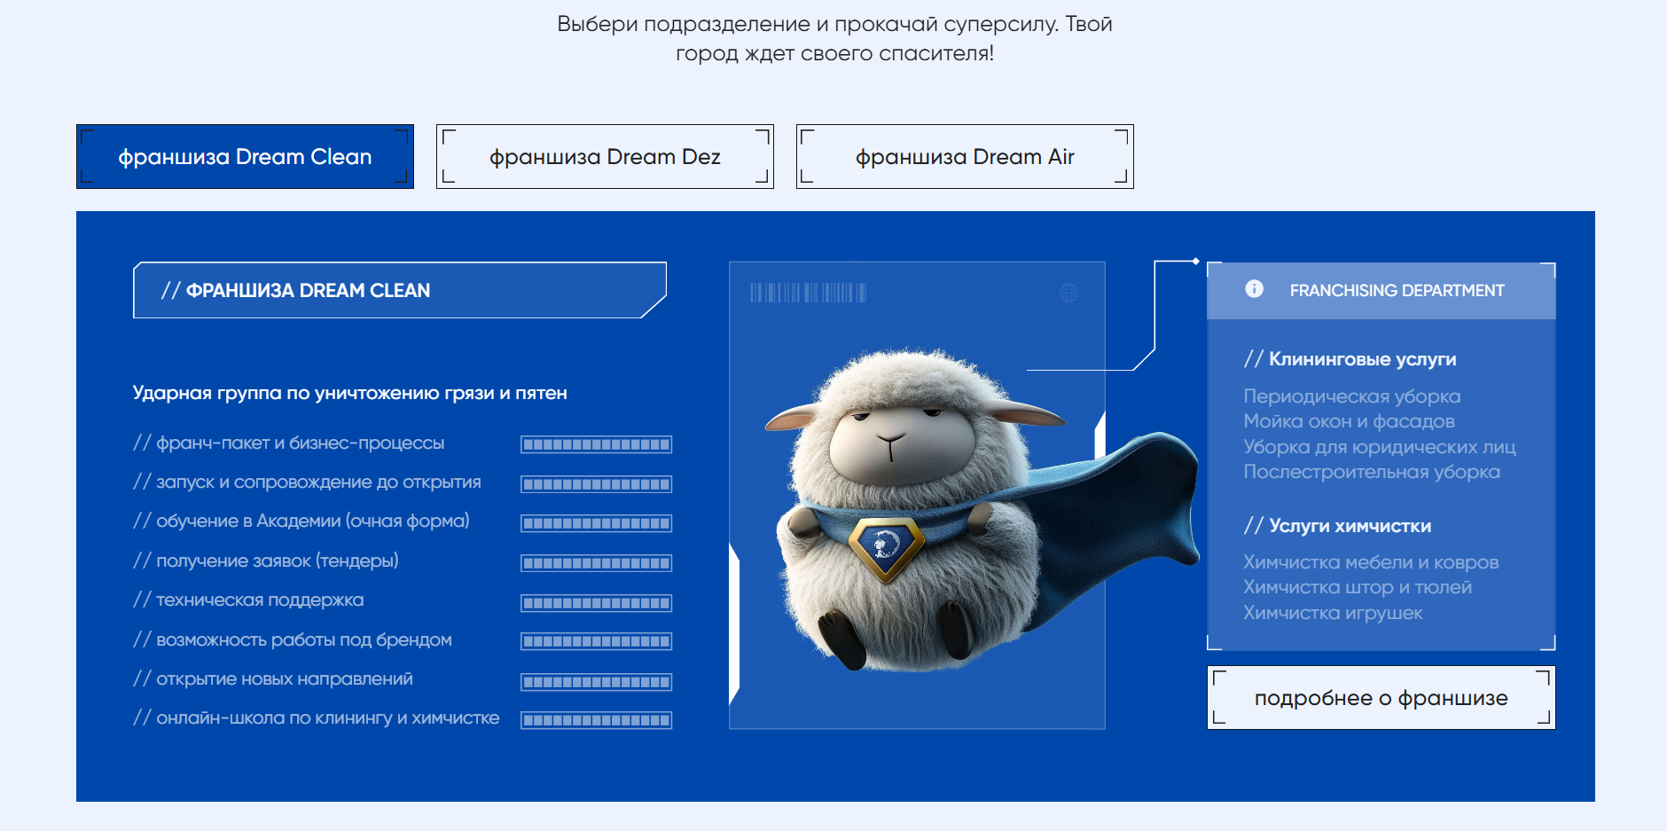Click the progress bar for онлайн-школа по клинингу
Viewport: 1667px width, 831px height.
click(596, 720)
